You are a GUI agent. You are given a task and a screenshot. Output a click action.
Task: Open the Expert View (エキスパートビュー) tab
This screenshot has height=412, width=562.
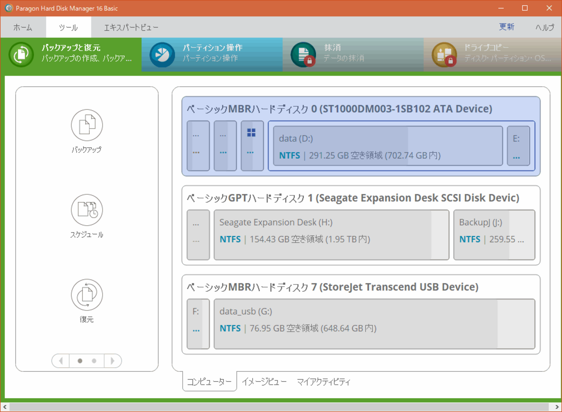click(x=131, y=27)
